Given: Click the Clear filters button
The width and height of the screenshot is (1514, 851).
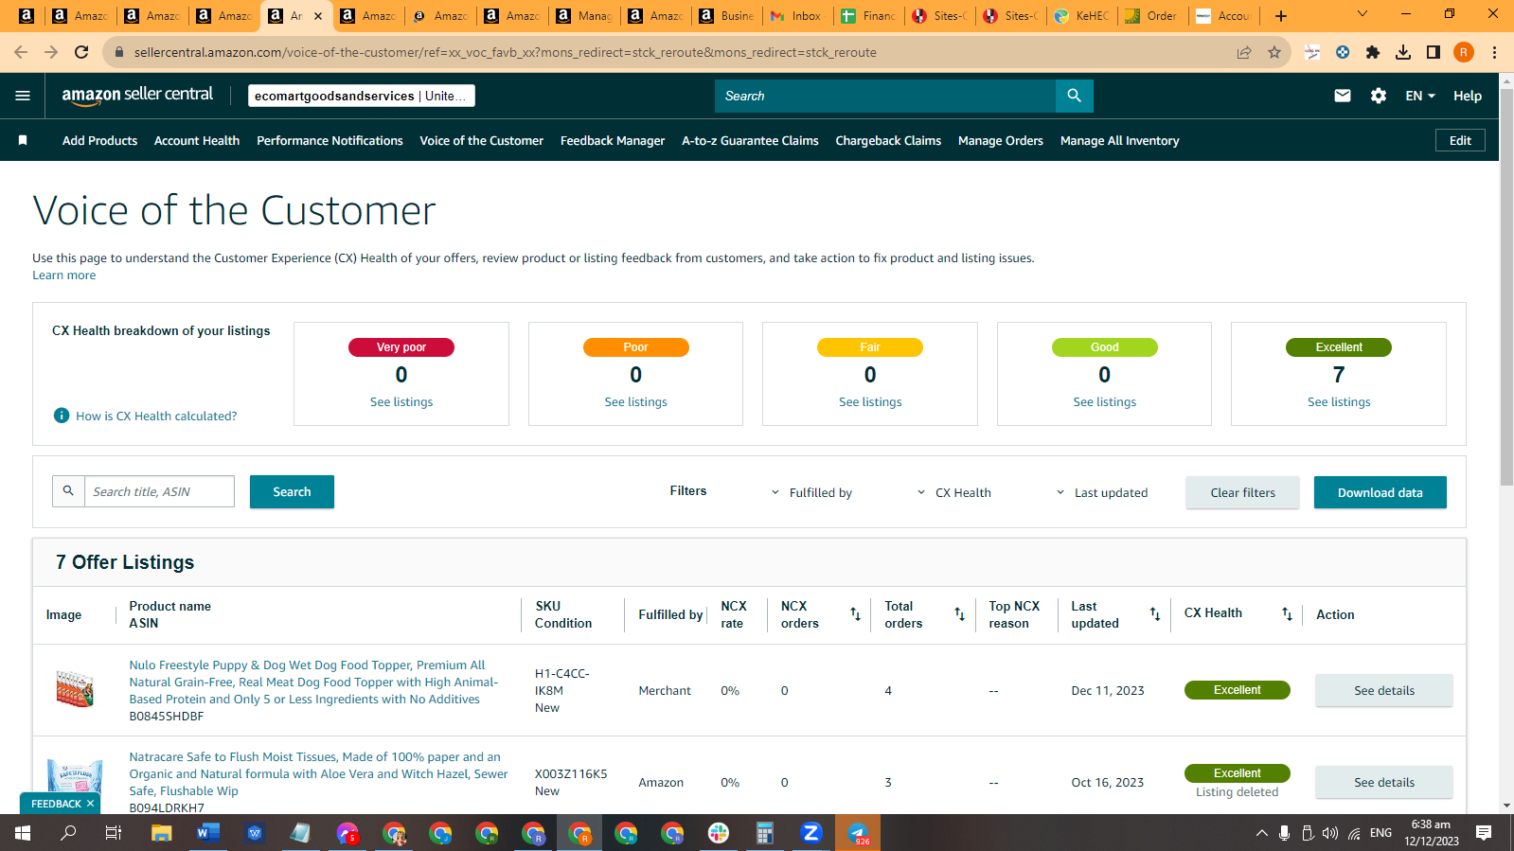Looking at the screenshot, I should pyautogui.click(x=1242, y=492).
